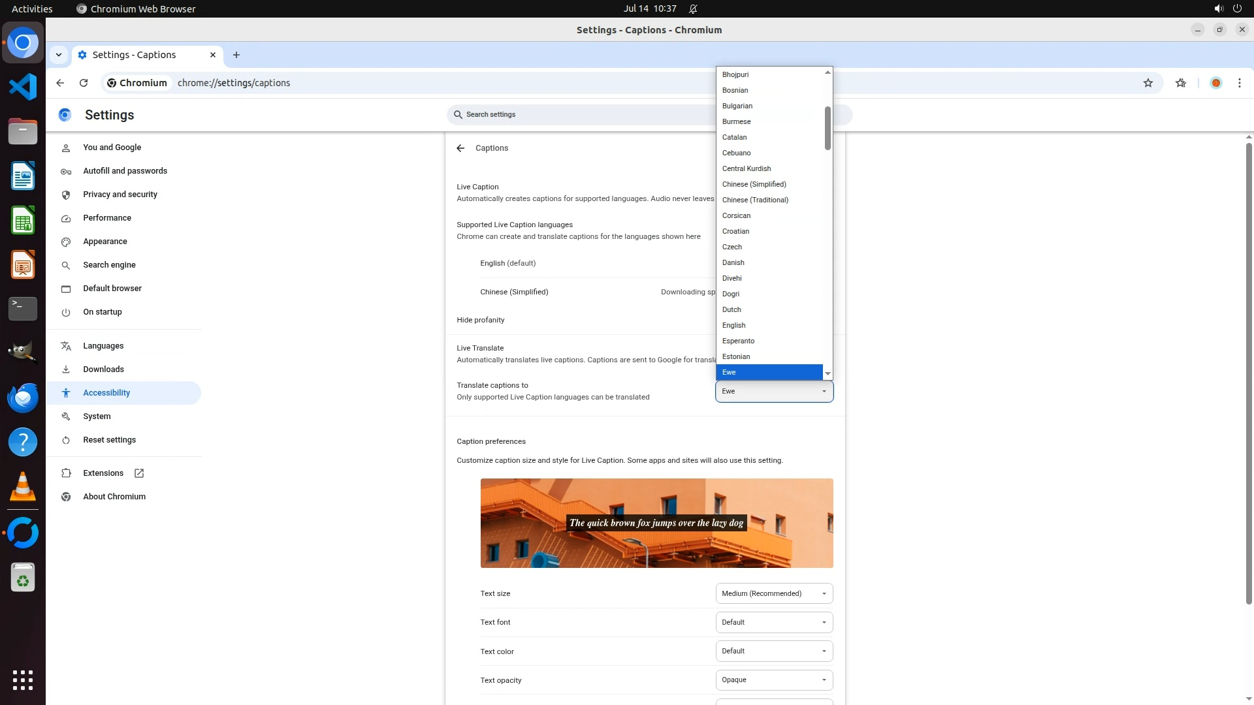The height and width of the screenshot is (705, 1254).
Task: Open a new tab with plus button
Action: pyautogui.click(x=236, y=55)
